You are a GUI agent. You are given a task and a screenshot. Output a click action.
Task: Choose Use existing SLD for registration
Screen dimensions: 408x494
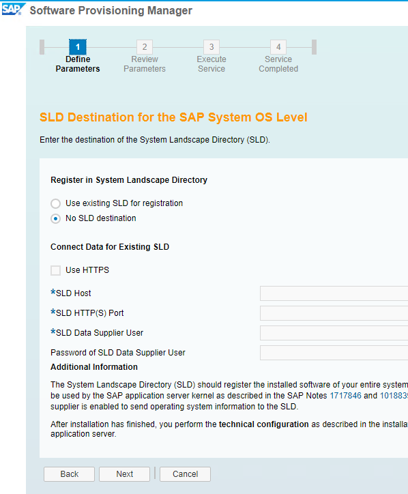click(55, 203)
